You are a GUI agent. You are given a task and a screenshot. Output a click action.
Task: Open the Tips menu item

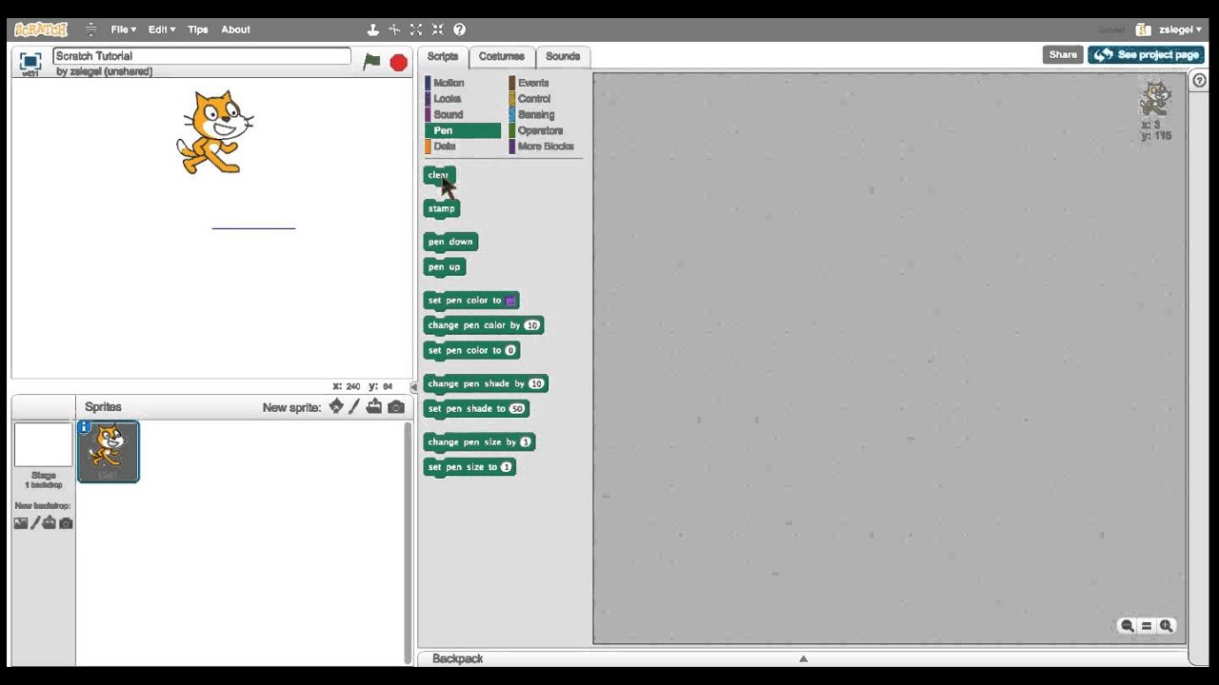pos(198,29)
